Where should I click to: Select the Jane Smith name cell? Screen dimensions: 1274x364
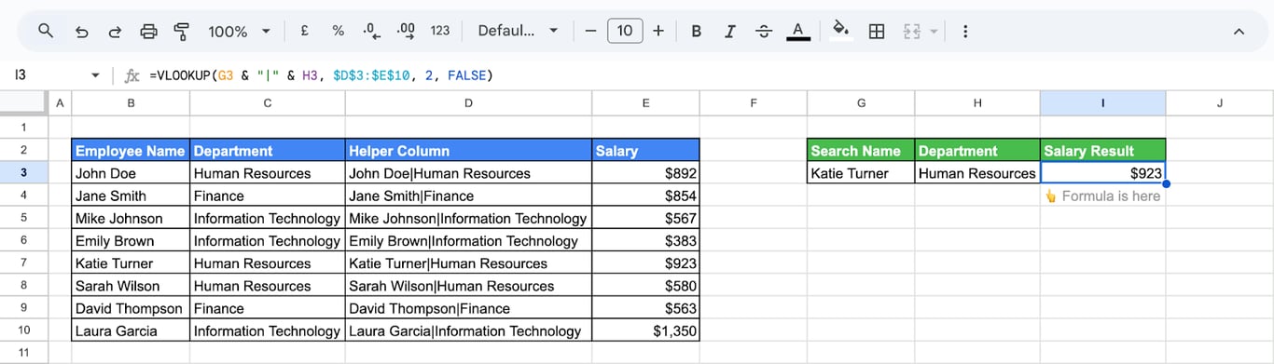click(131, 195)
